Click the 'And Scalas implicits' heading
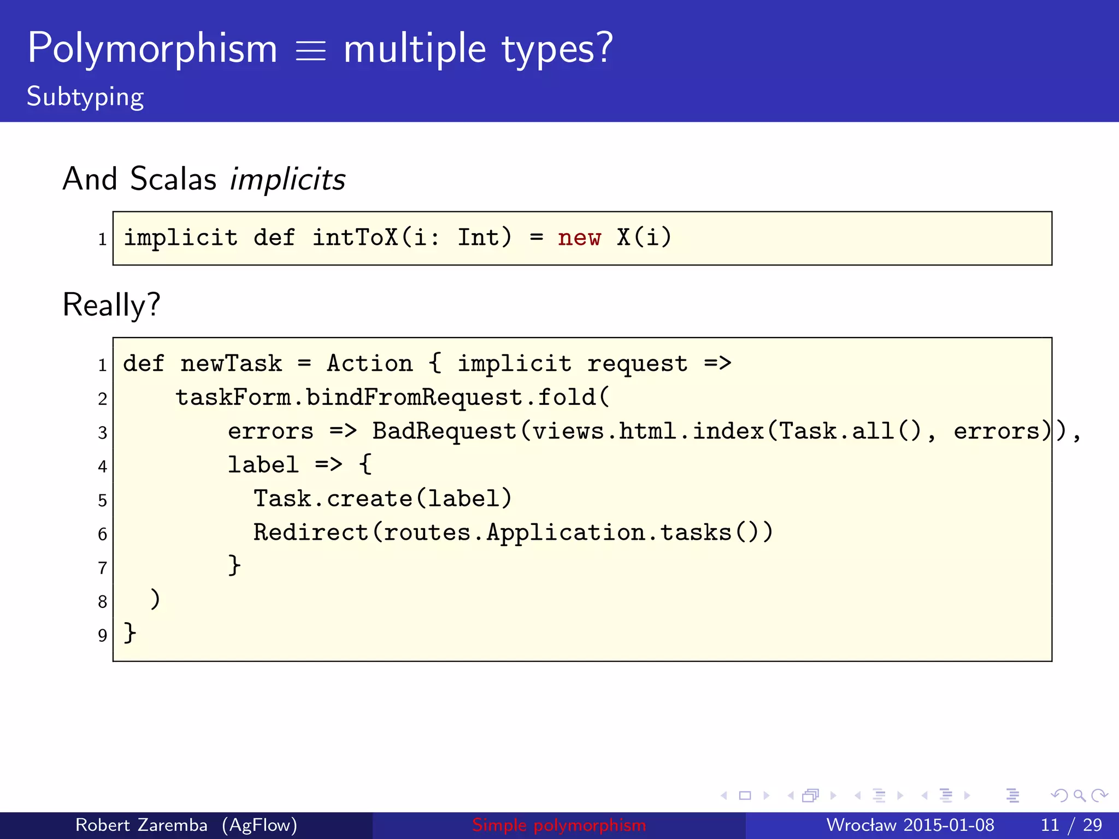 tap(204, 179)
